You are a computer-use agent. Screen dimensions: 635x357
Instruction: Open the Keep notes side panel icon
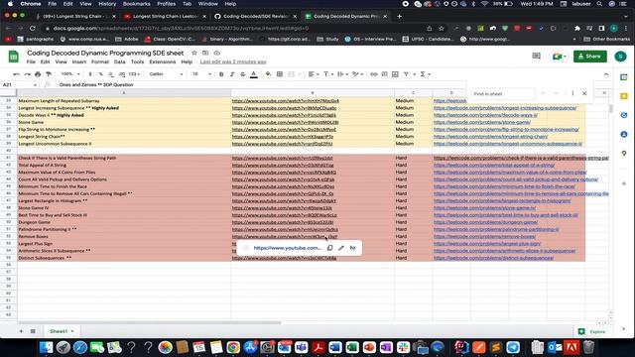point(624,96)
